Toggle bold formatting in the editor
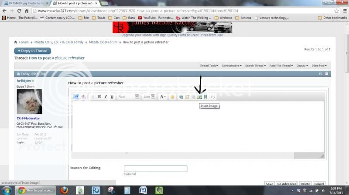Image resolution: width=349 pixels, height=195 pixels. click(x=99, y=97)
